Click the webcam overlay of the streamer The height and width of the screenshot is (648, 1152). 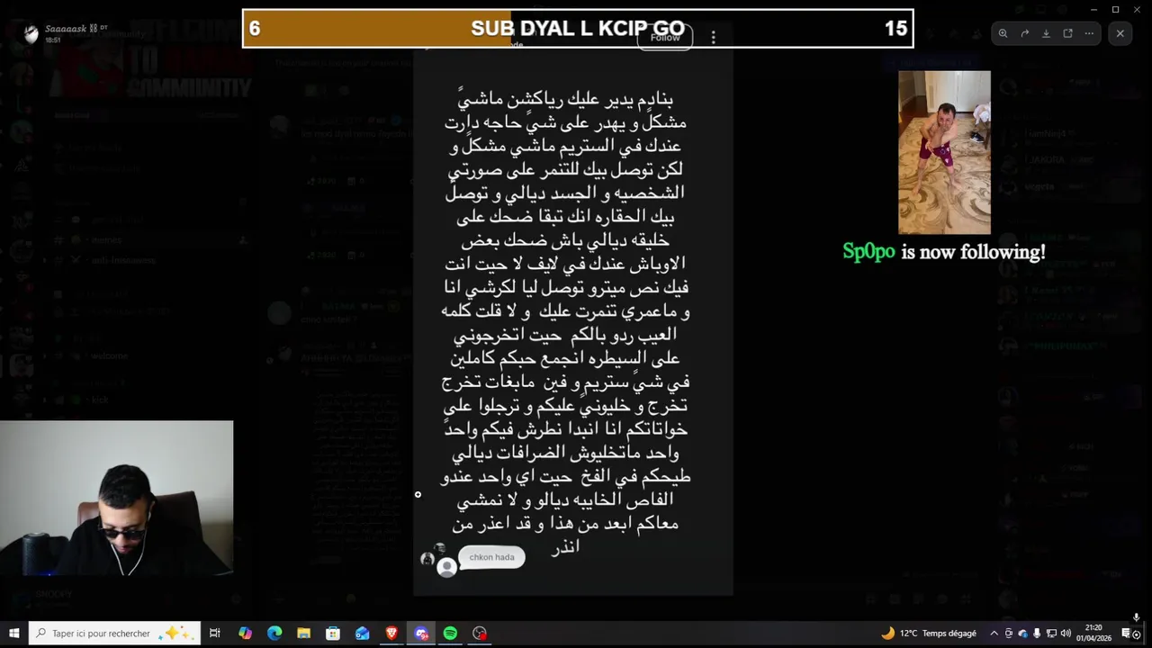pos(116,498)
